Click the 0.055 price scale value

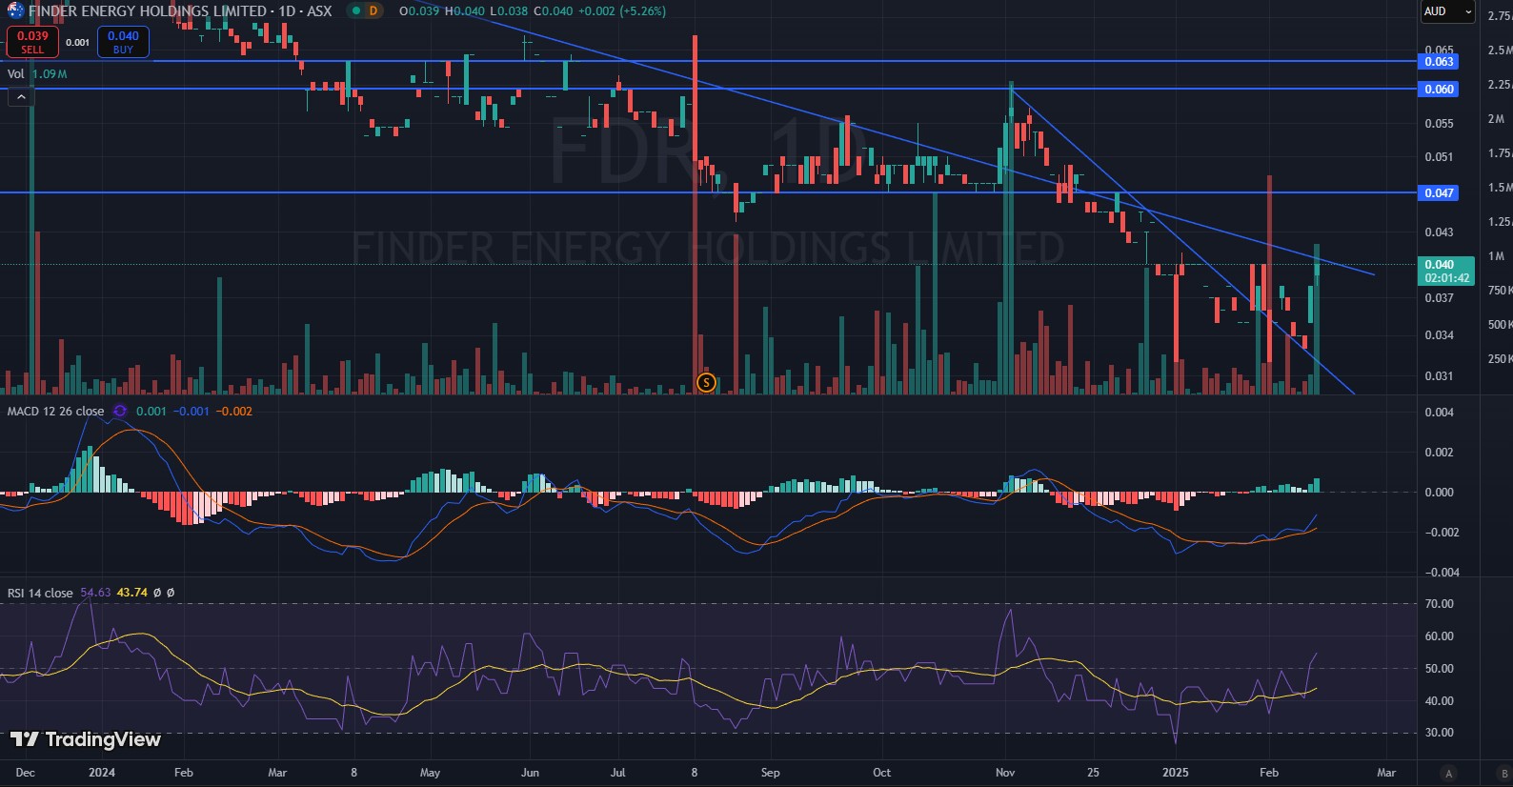[1439, 124]
